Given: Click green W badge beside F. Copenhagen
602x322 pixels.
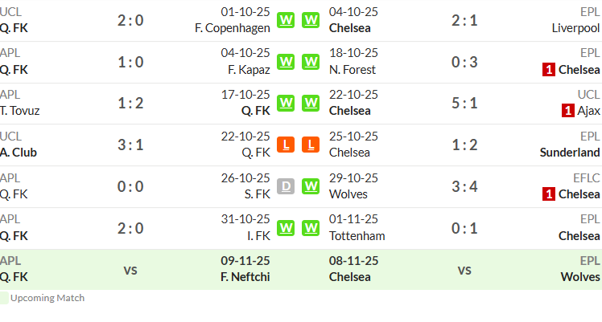Looking at the screenshot, I should click(286, 20).
